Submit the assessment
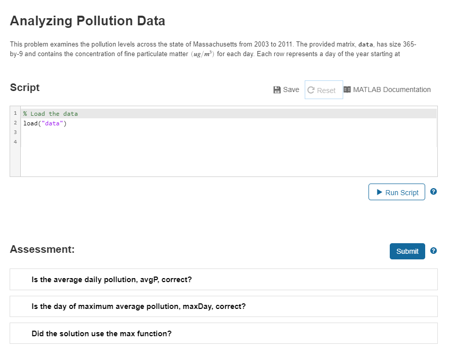451x361 pixels. 407,251
